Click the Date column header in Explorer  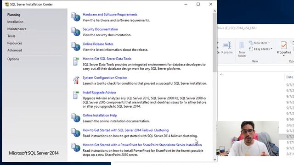click(x=289, y=77)
